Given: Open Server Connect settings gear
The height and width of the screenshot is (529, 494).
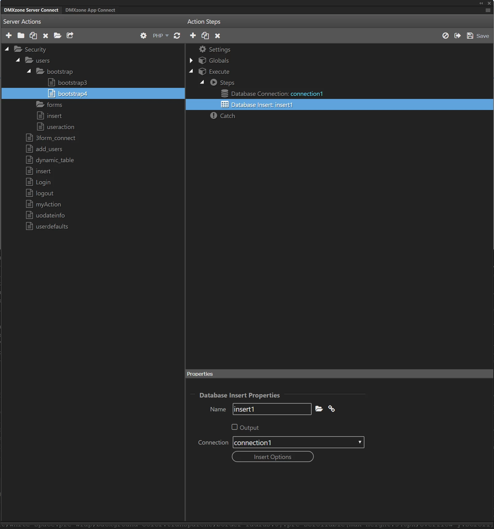Looking at the screenshot, I should pyautogui.click(x=143, y=36).
